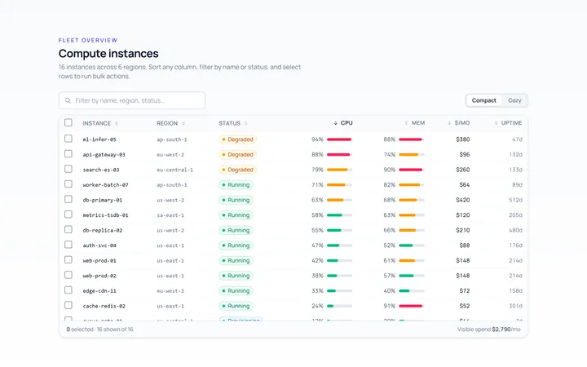This screenshot has height=367, width=587.
Task: Toggle the select-all checkbox in table header
Action: (x=68, y=122)
